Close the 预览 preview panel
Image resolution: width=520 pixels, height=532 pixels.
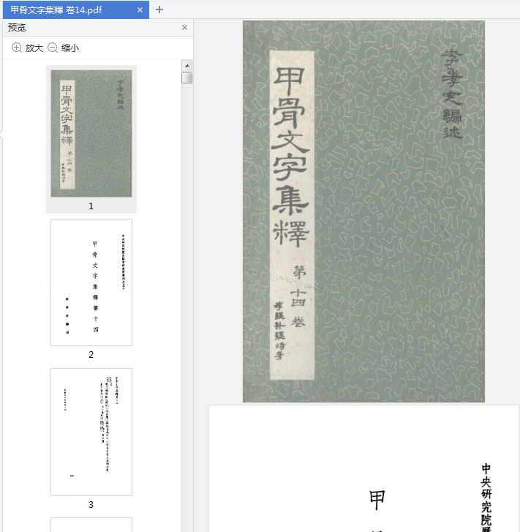pos(184,28)
